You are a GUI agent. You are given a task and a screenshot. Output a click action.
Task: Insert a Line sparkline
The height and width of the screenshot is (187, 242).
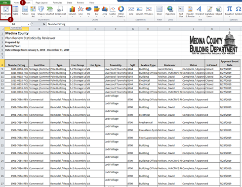point(131,11)
